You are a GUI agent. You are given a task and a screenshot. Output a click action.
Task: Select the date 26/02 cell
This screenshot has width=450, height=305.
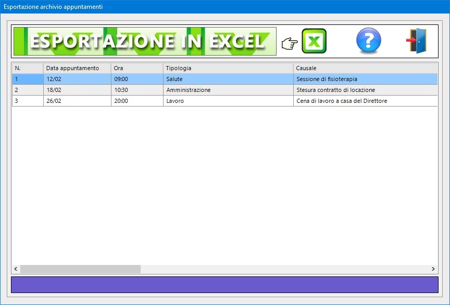77,101
